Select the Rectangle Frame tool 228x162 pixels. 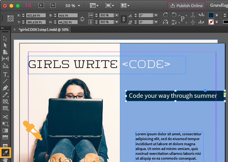click(x=5, y=102)
